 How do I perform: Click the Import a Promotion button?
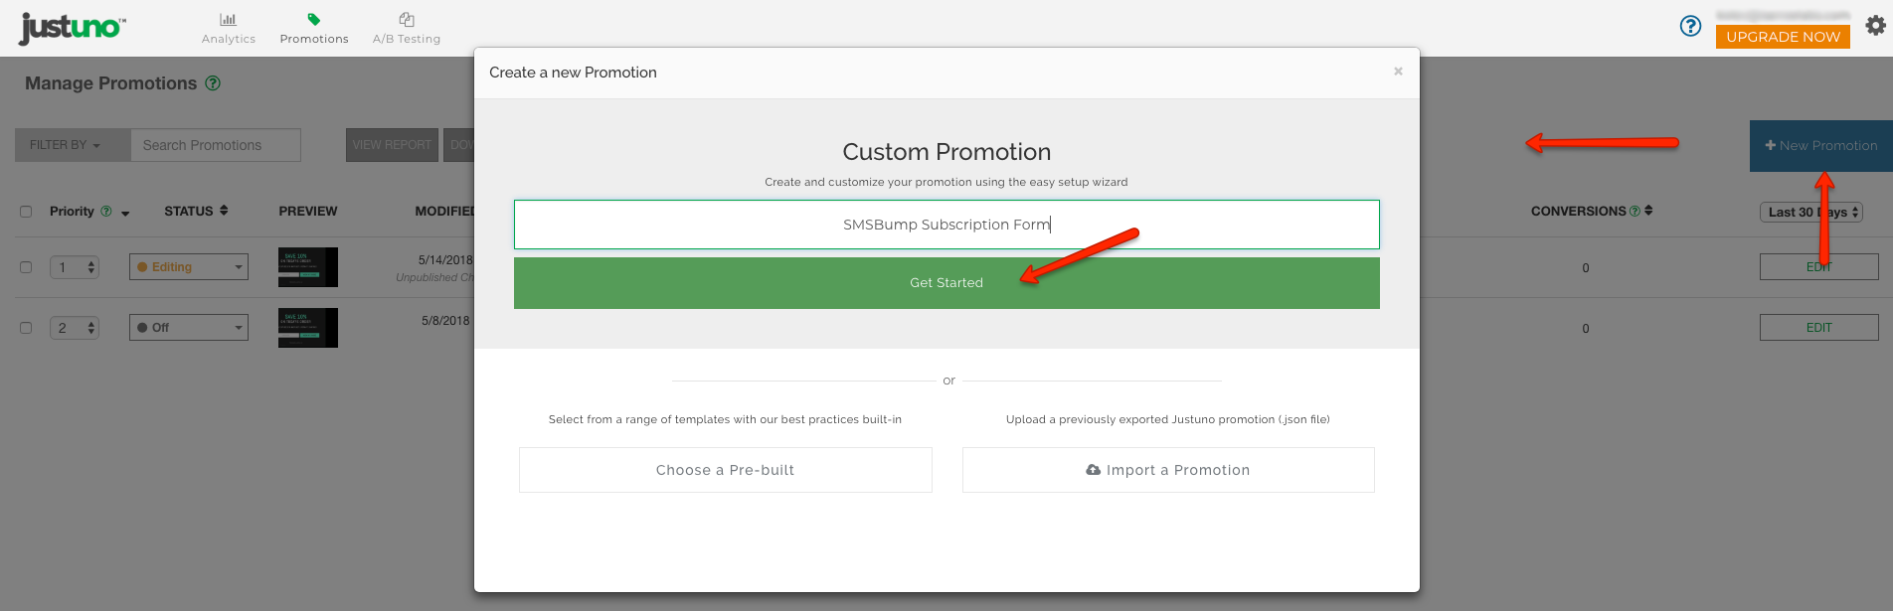1168,470
